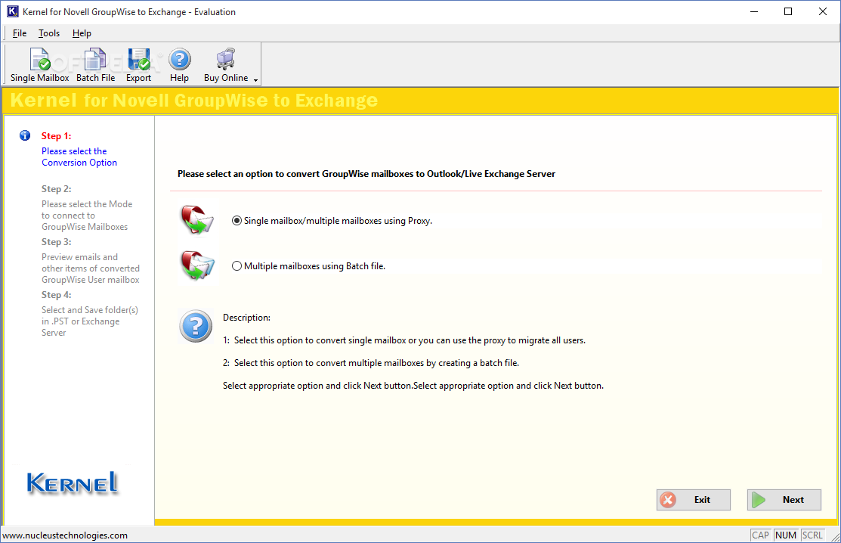
Task: Click the SCRL status bar indicator
Action: point(812,535)
